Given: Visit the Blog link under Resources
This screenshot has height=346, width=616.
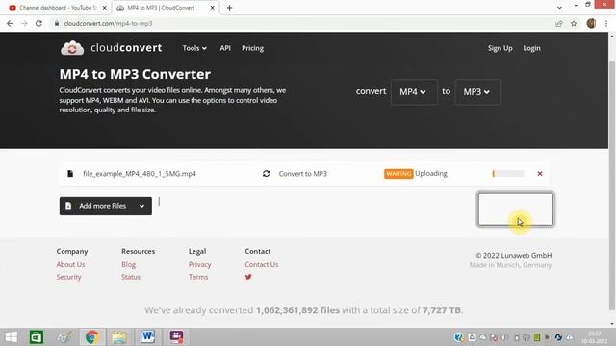Looking at the screenshot, I should click(x=128, y=265).
